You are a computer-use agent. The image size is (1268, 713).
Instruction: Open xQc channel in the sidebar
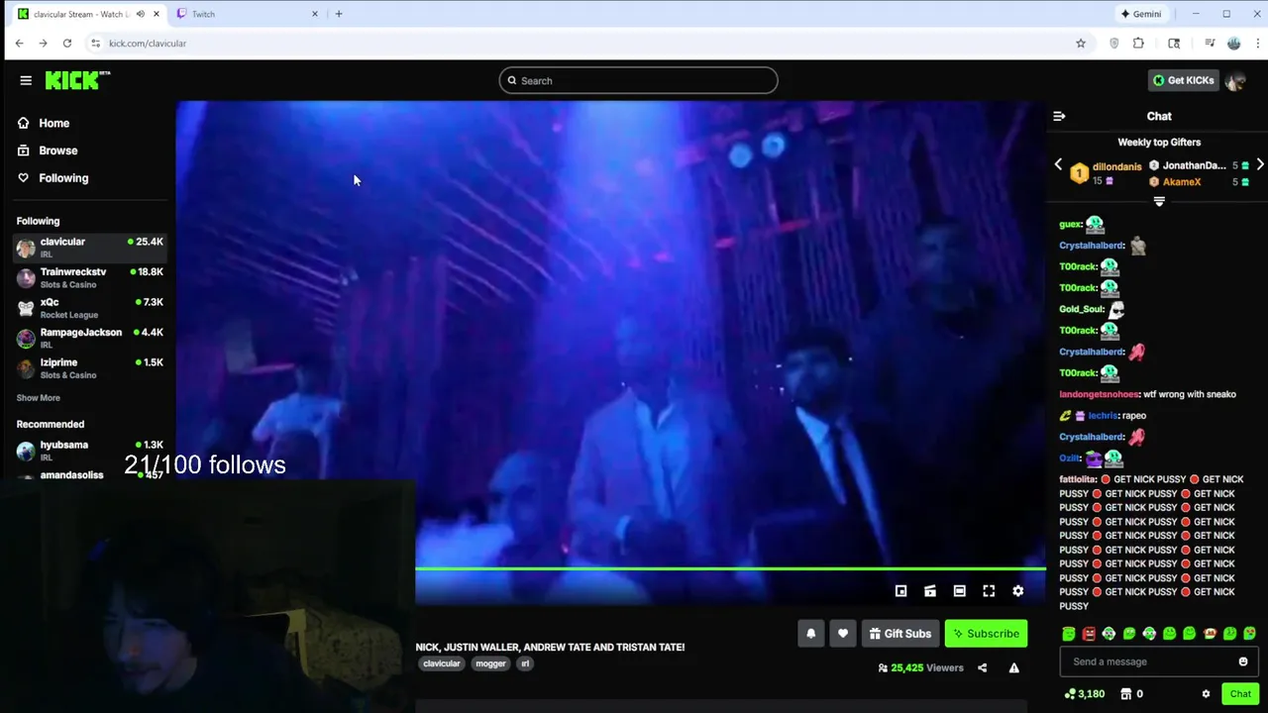pyautogui.click(x=89, y=308)
